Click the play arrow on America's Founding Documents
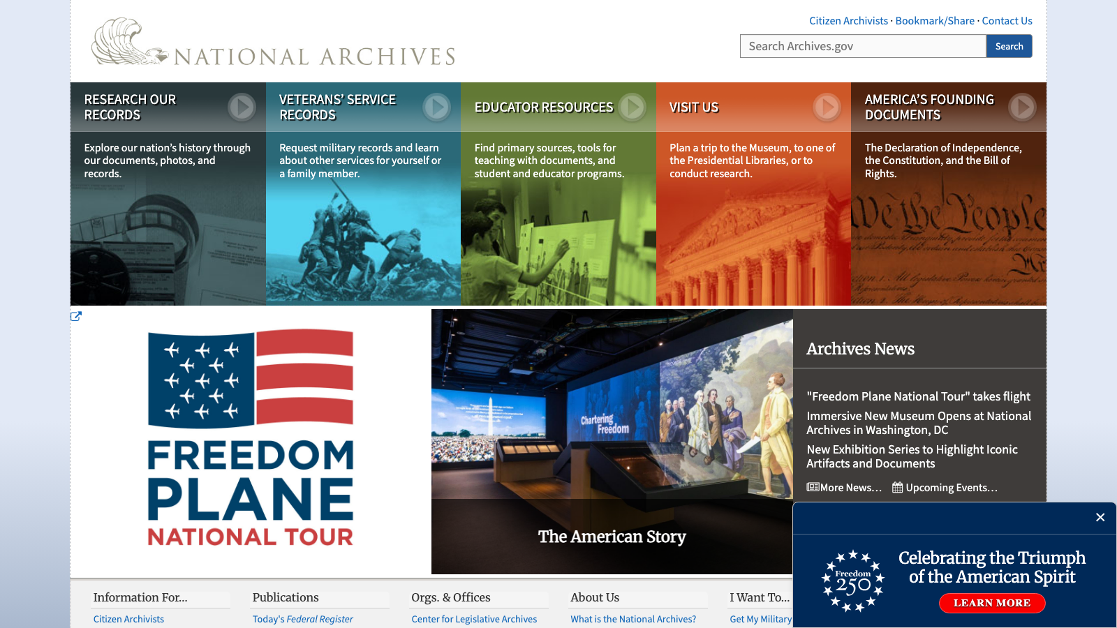This screenshot has height=628, width=1117. (x=1023, y=107)
